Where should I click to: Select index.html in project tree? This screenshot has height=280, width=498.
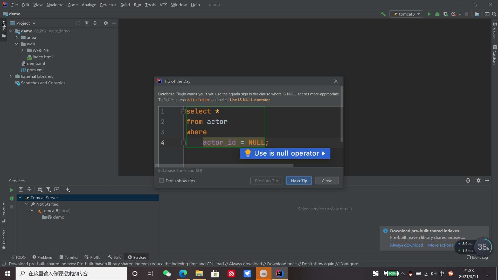[x=43, y=57]
